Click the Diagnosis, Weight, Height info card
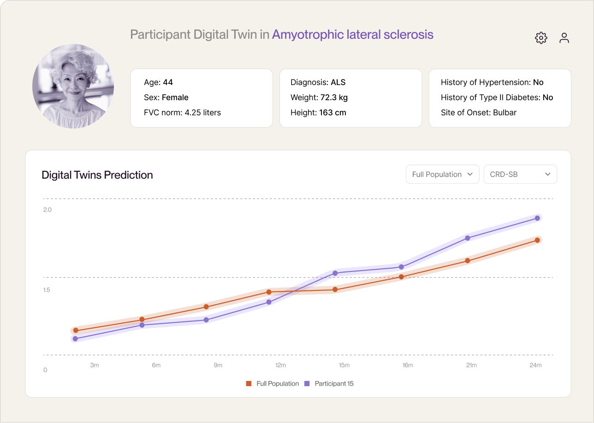This screenshot has height=423, width=594. point(350,98)
